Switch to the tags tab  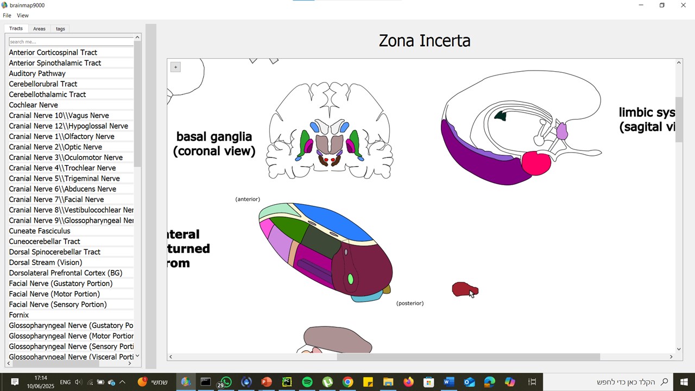point(60,29)
